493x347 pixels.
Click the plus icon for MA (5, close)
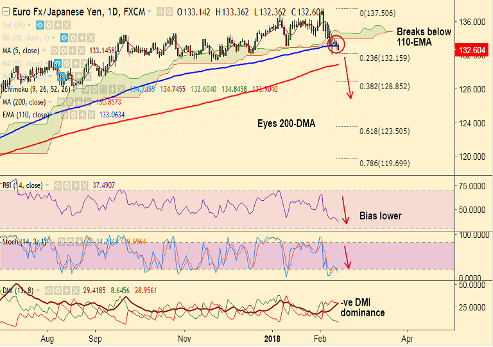(x=73, y=51)
